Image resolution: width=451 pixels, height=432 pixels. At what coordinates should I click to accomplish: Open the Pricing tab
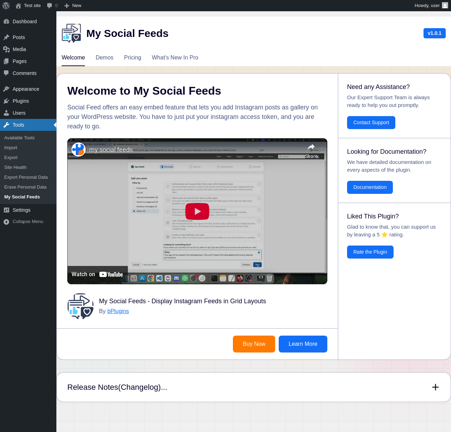point(132,58)
